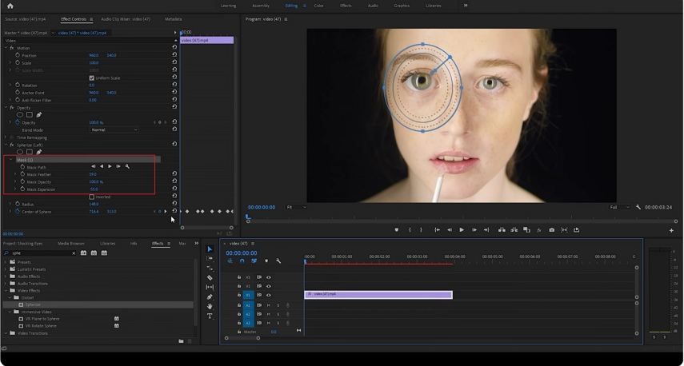Switch to the Color workspace
684x366 pixels.
[319, 6]
